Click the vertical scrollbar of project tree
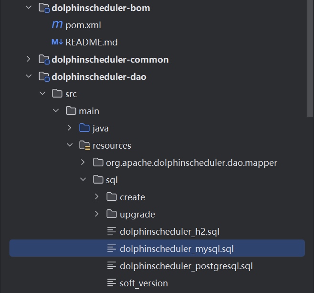The width and height of the screenshot is (314, 293). [310, 57]
